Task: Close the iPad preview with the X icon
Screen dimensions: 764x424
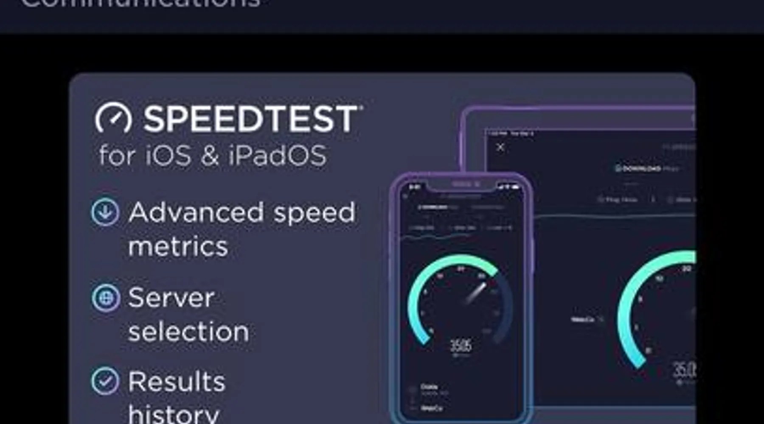Action: (500, 147)
